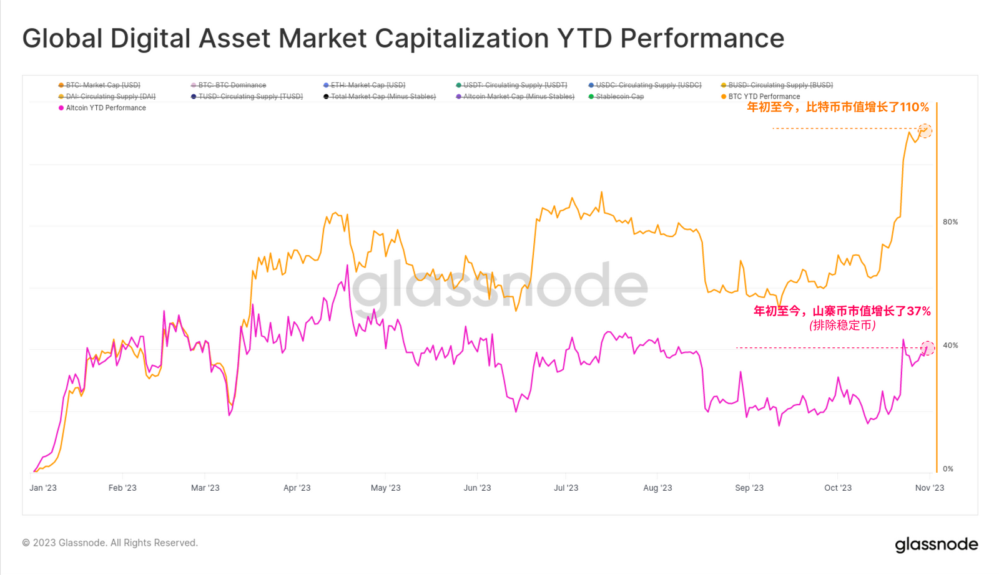Toggle the BTC Market Cap legend entry
999x575 pixels.
click(99, 85)
